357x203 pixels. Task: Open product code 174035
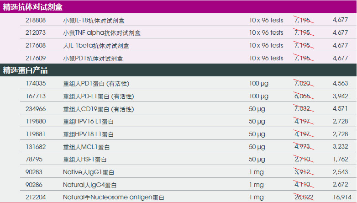point(36,84)
